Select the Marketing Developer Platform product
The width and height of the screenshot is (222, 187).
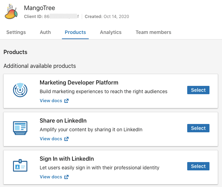pyautogui.click(x=198, y=90)
